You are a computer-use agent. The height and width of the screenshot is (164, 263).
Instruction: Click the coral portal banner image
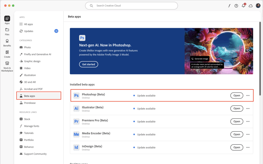tap(219, 51)
